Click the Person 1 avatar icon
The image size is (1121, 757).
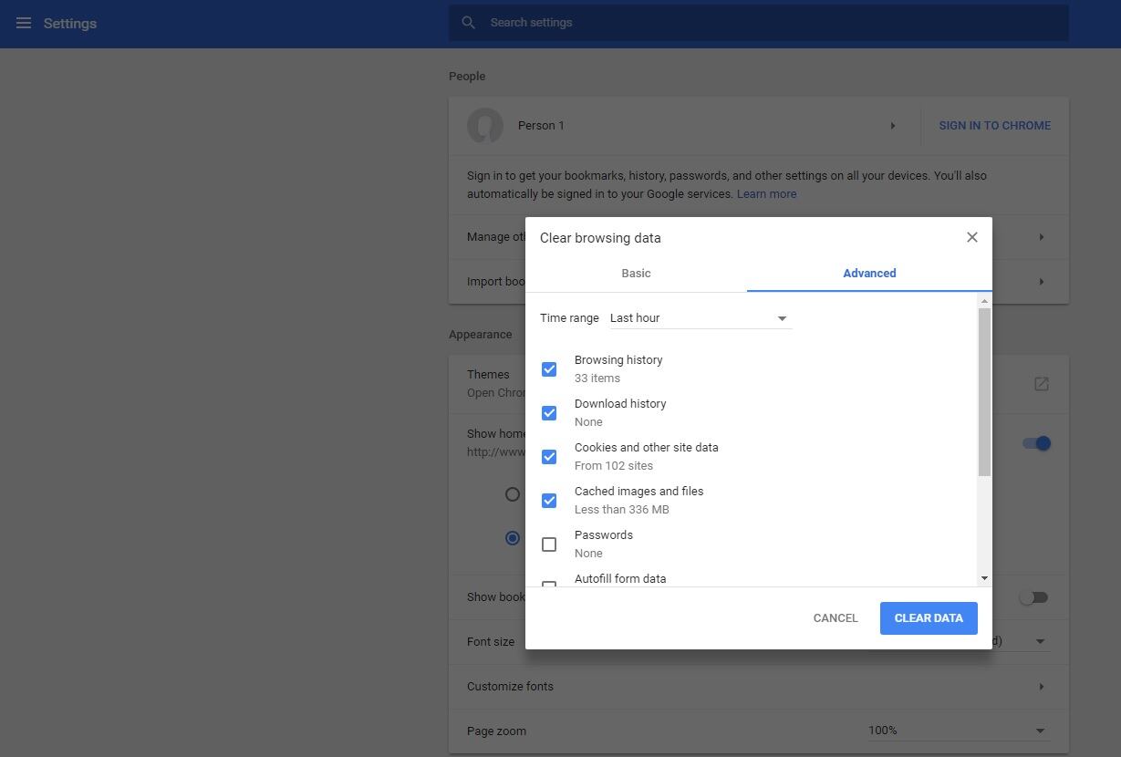485,126
